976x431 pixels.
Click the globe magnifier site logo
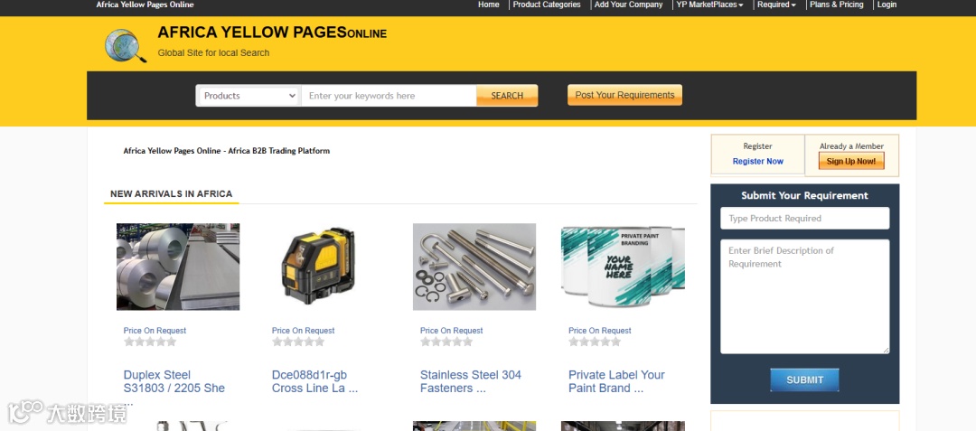pos(126,45)
